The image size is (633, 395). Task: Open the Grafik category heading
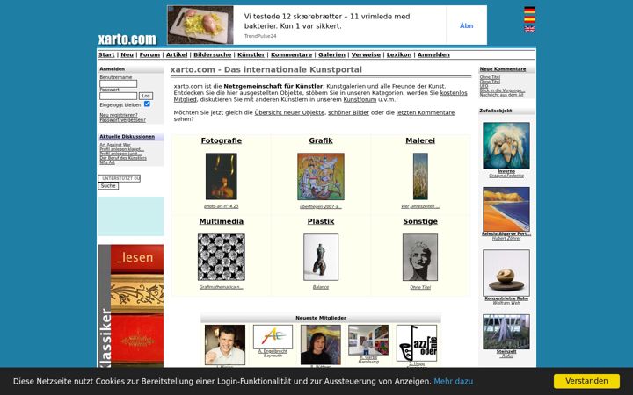321,140
